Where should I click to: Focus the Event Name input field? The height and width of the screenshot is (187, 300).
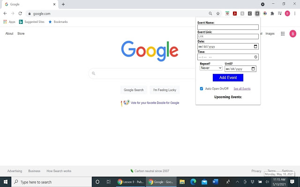(x=228, y=27)
